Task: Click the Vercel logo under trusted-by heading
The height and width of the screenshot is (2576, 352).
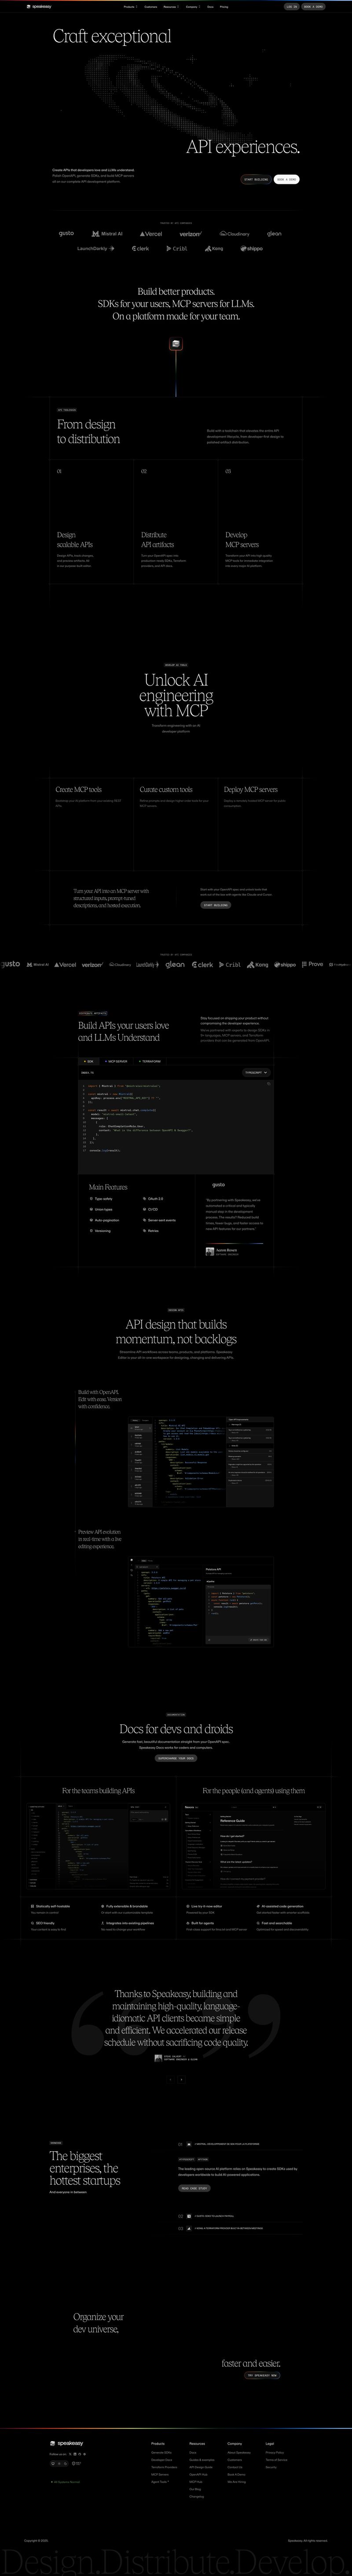Action: [150, 234]
